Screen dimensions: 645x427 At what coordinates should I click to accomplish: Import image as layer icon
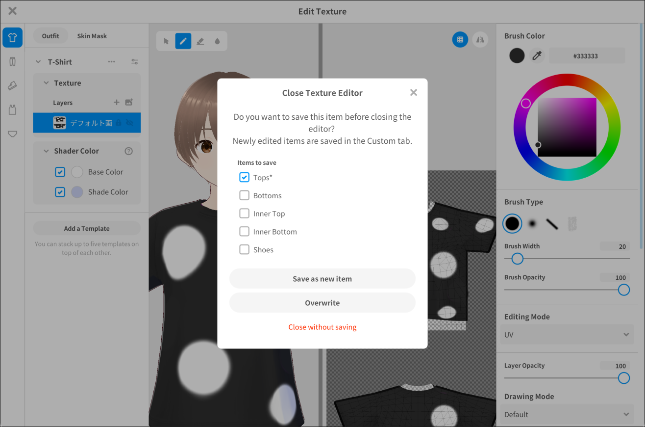129,103
